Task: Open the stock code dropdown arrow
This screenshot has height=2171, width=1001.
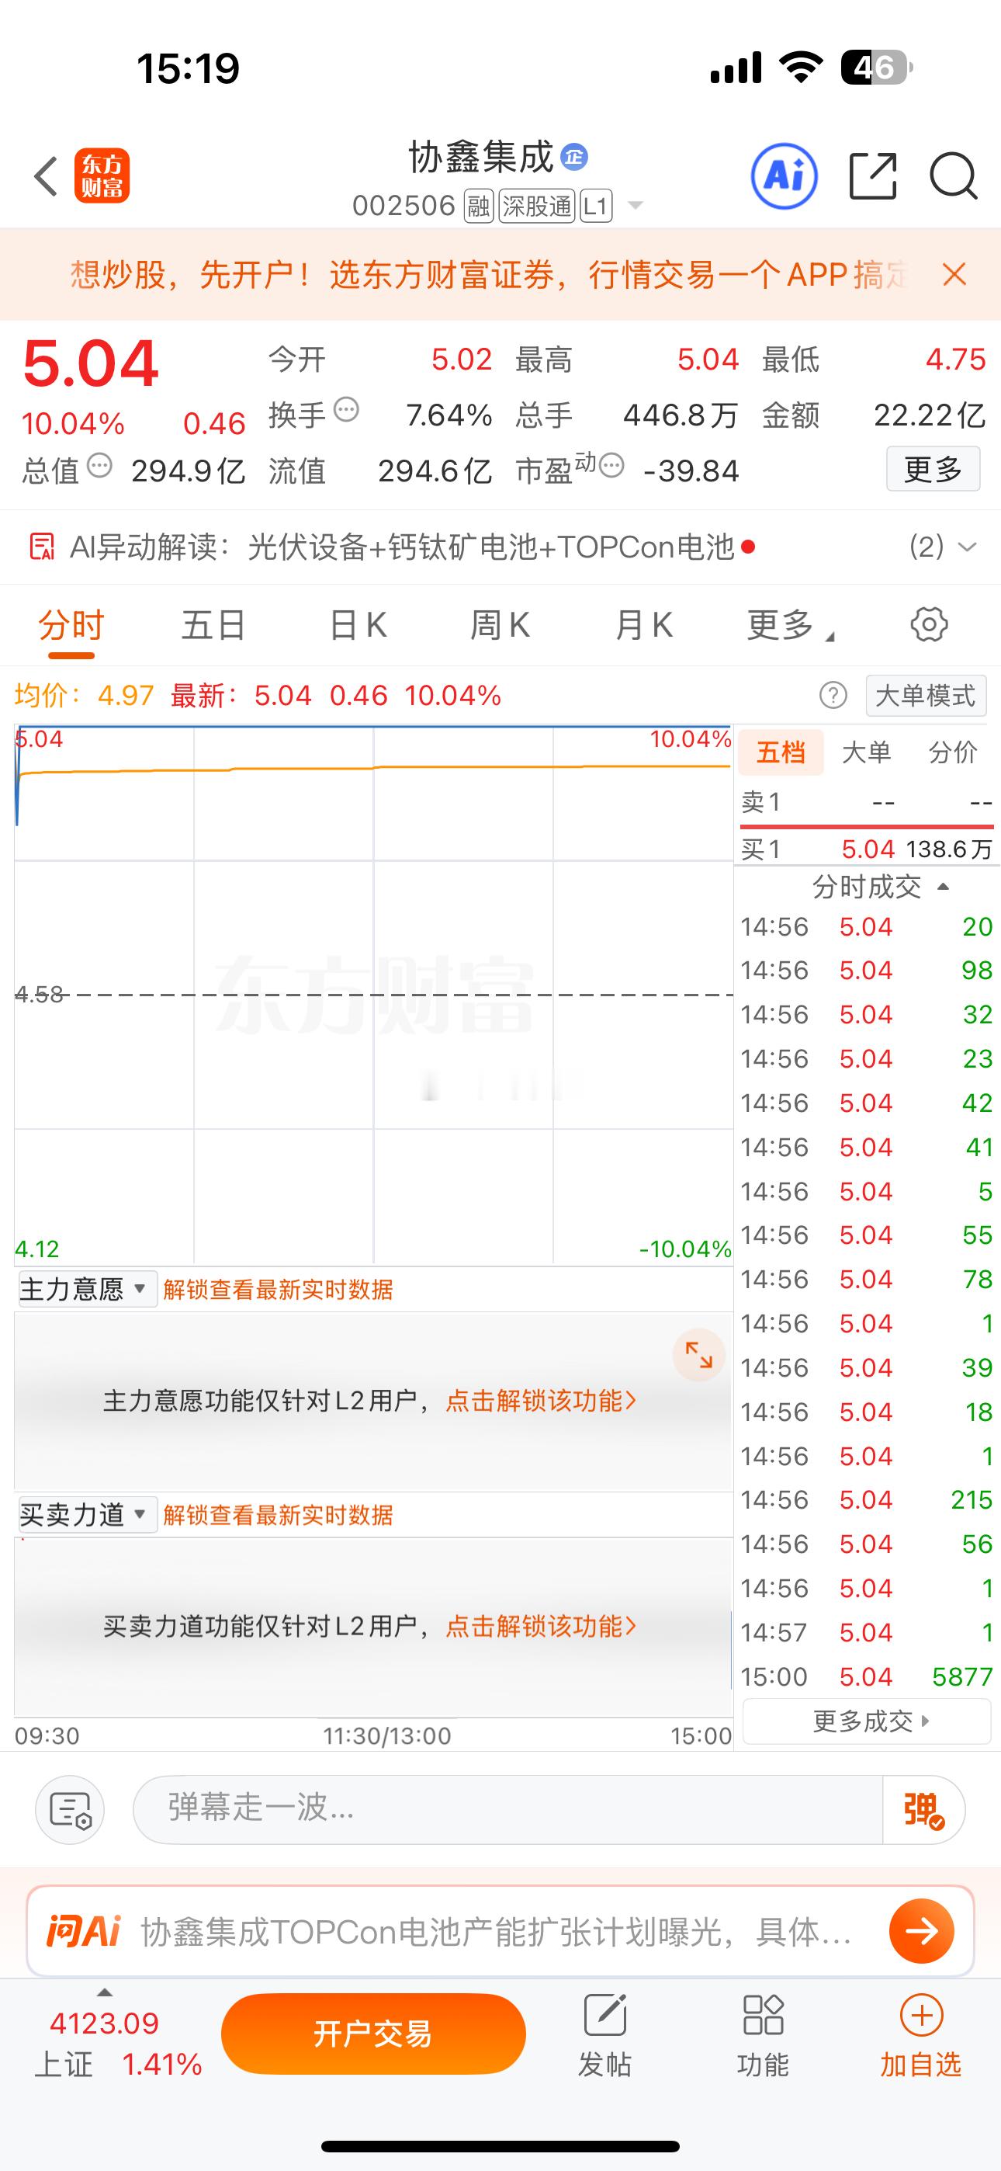Action: click(636, 206)
